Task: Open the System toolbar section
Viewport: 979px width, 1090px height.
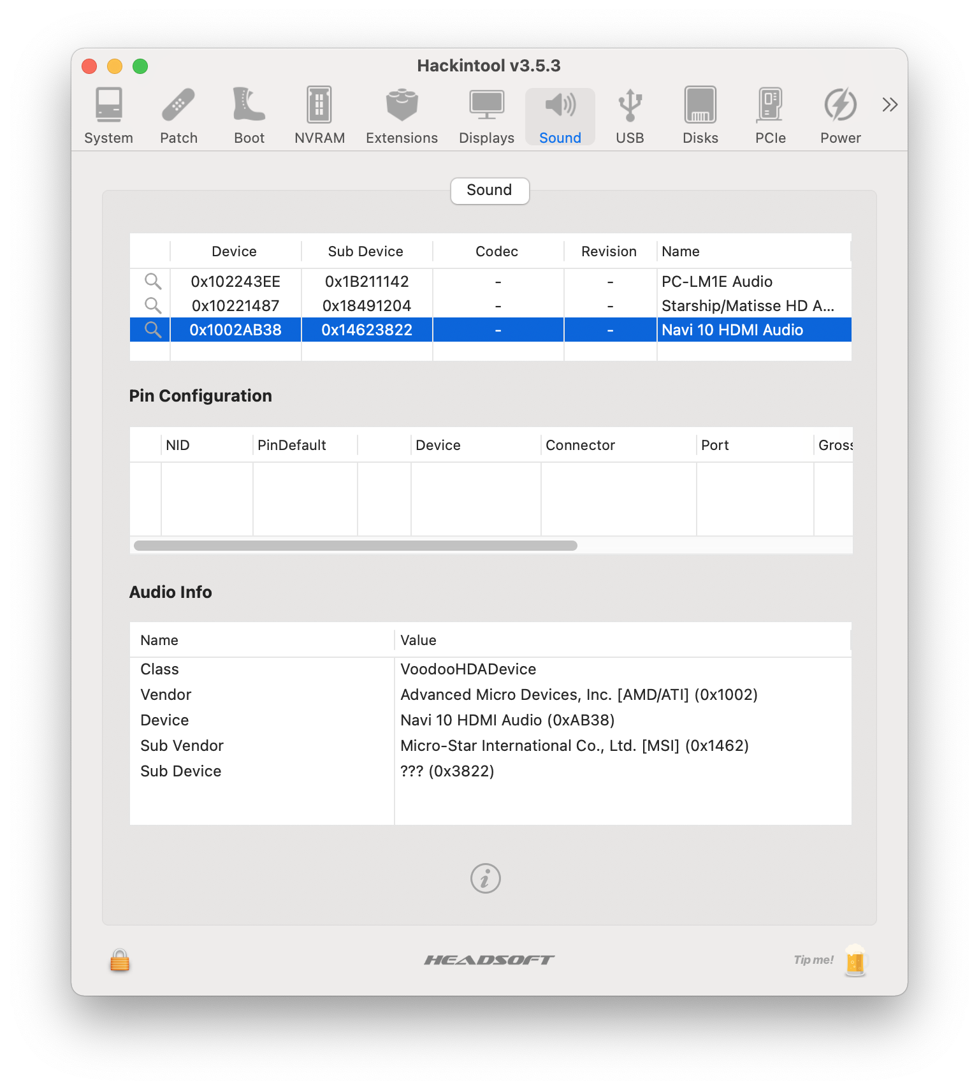Action: (108, 116)
